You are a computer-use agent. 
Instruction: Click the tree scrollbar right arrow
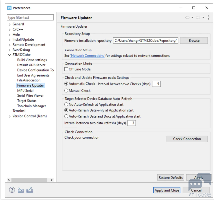click(52, 180)
